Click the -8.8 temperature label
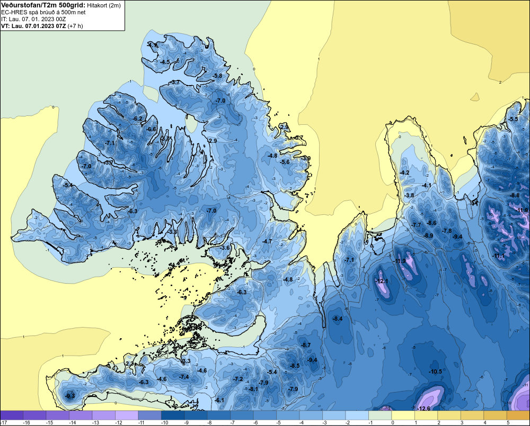 [x=515, y=195]
